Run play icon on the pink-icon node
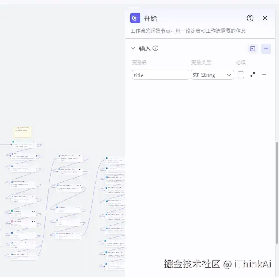This screenshot has width=279, height=277. tap(32, 221)
